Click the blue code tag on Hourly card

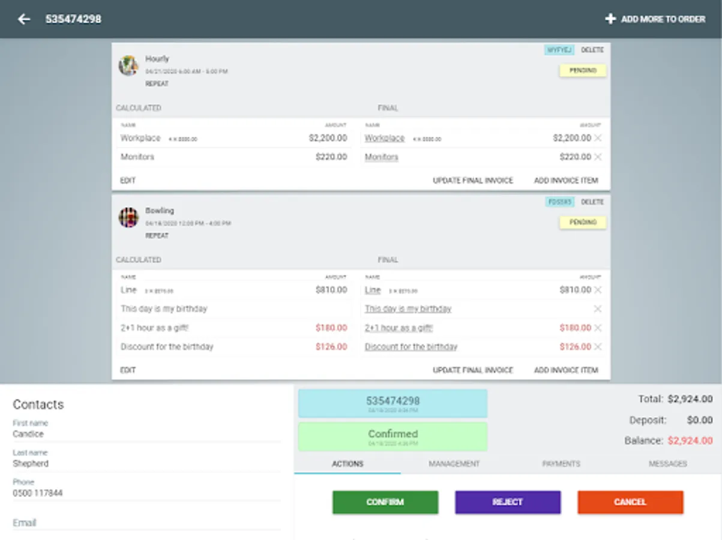(559, 50)
